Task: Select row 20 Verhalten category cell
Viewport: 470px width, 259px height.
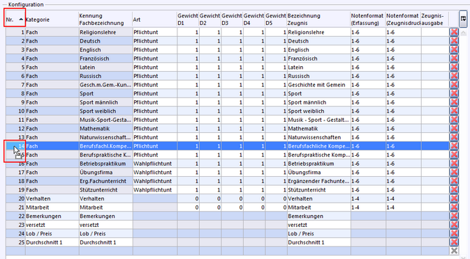Action: (x=52, y=198)
